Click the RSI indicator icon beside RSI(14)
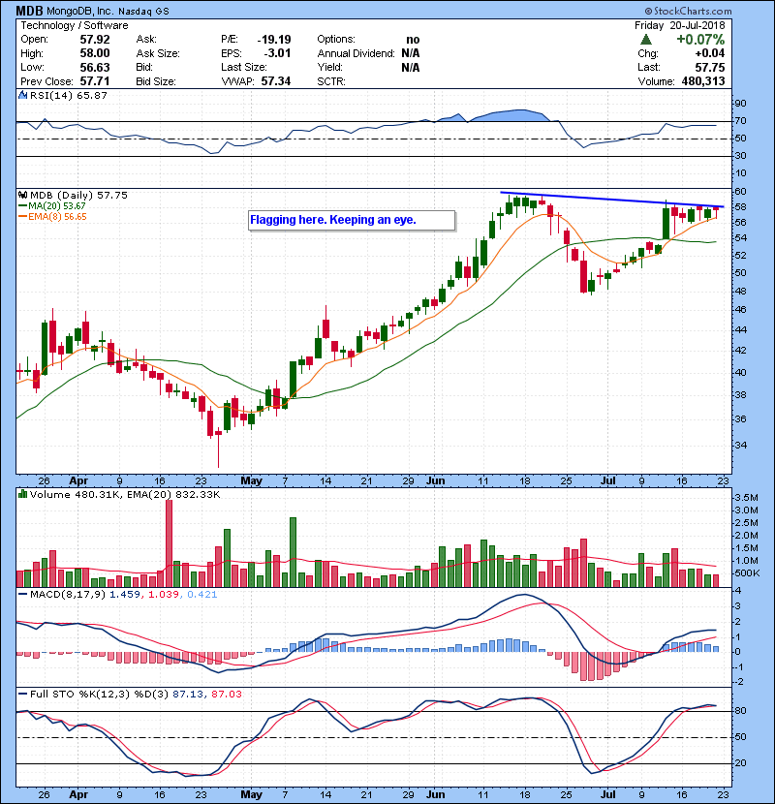This screenshot has width=775, height=804. [x=22, y=95]
